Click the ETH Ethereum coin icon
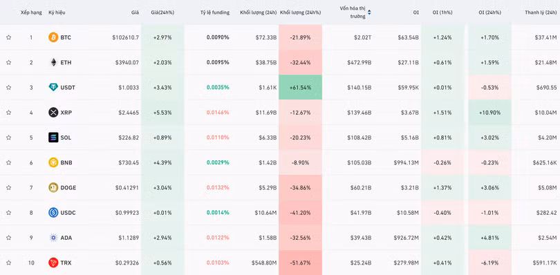This screenshot has width=560, height=275. point(53,62)
